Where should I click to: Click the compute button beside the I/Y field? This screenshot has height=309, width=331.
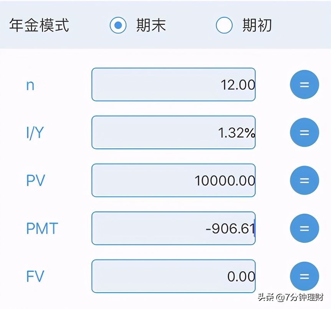pos(304,132)
